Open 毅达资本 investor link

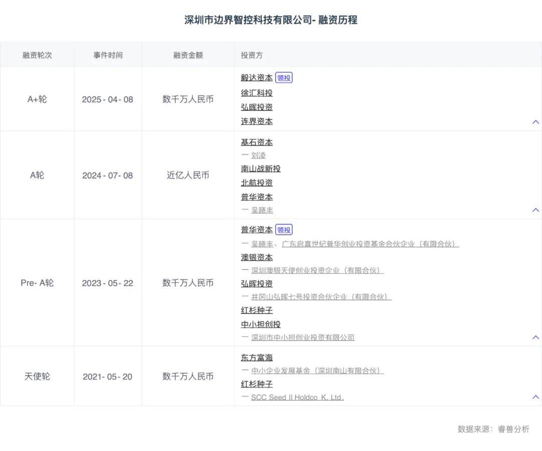(x=256, y=78)
